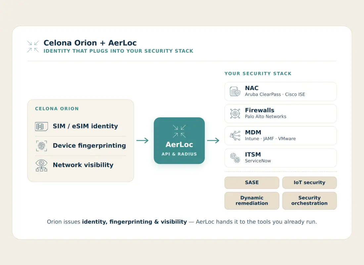The height and width of the screenshot is (265, 364).
Task: Click the SIM card icon
Action: (42, 126)
